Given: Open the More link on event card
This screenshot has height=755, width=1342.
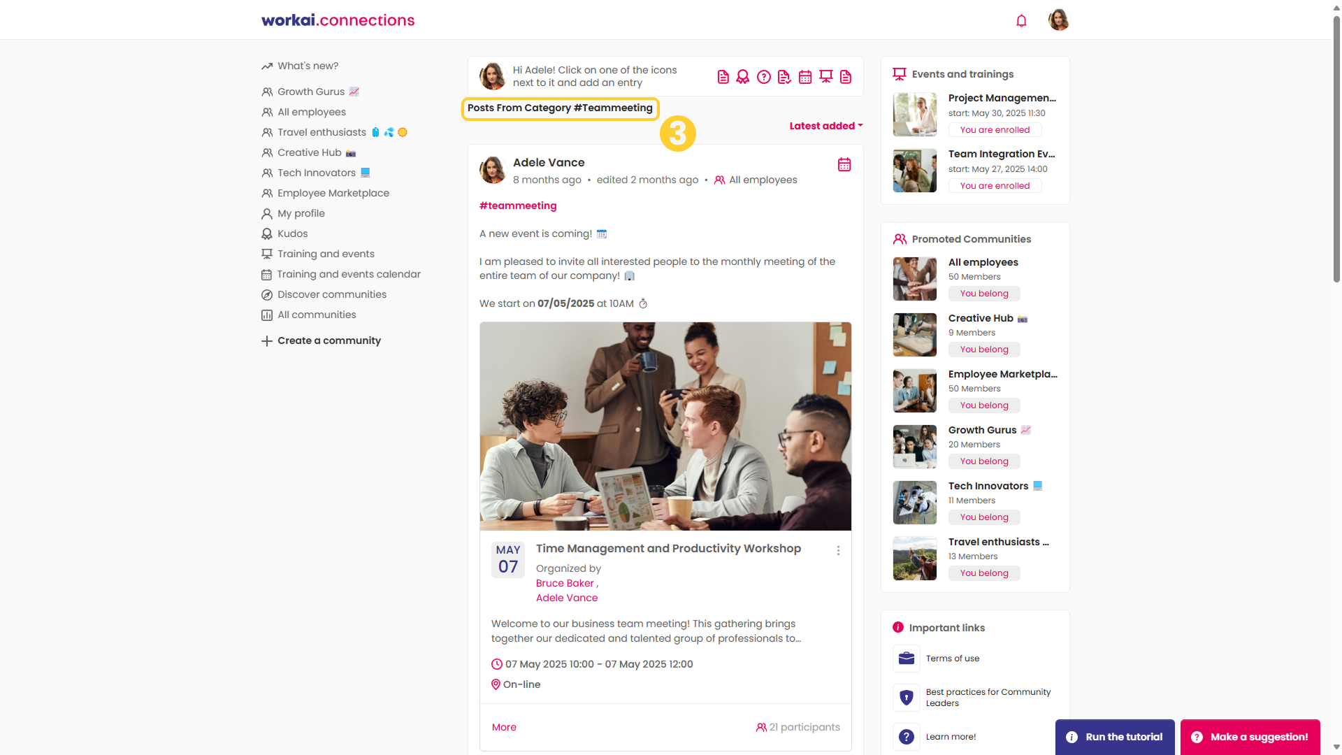Looking at the screenshot, I should coord(504,727).
